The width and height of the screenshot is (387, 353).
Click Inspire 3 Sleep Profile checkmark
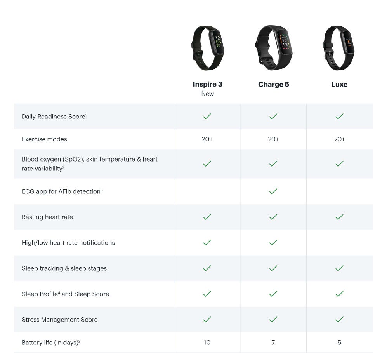tap(207, 294)
